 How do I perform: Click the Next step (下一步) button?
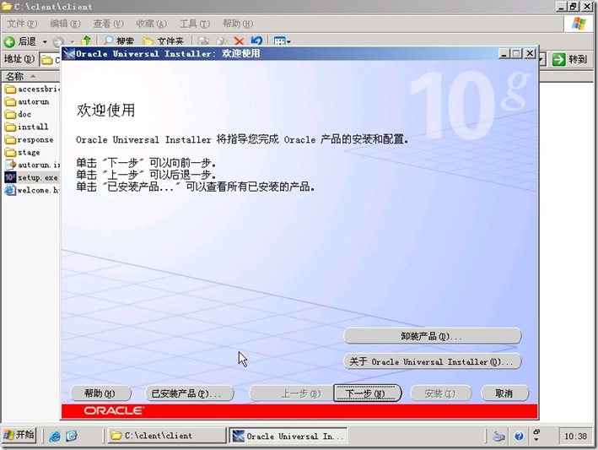point(367,393)
